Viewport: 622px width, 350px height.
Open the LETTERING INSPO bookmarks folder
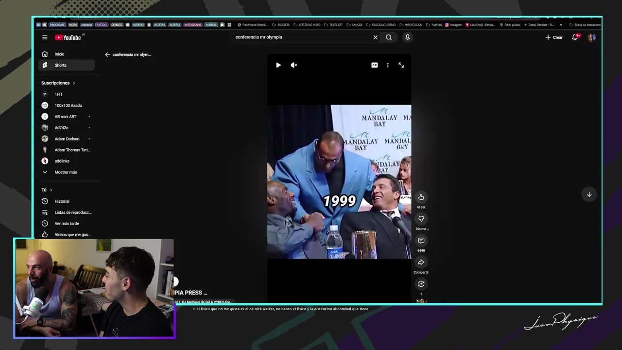point(307,25)
